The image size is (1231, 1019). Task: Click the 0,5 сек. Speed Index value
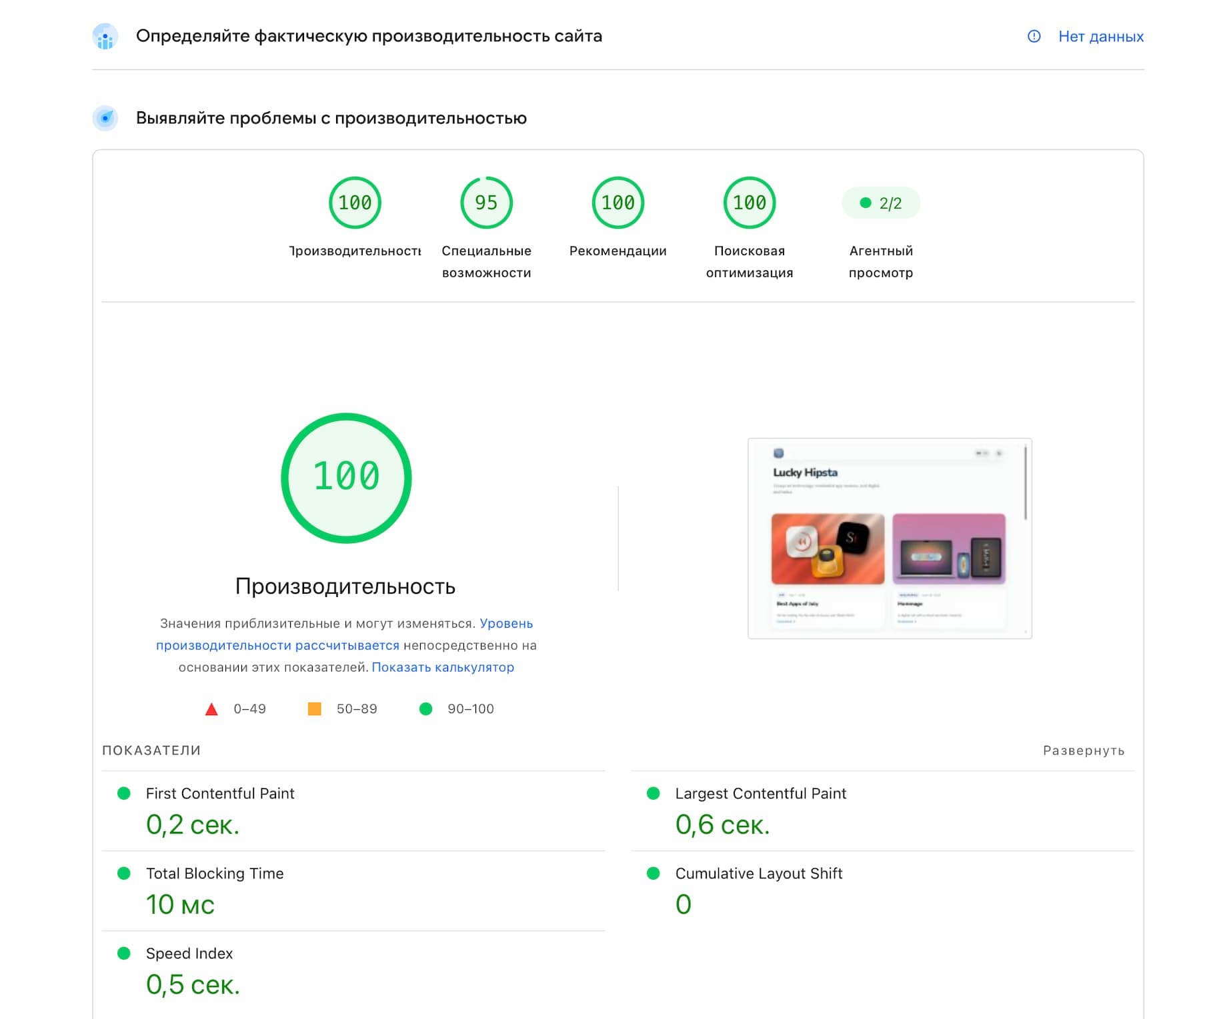[193, 984]
